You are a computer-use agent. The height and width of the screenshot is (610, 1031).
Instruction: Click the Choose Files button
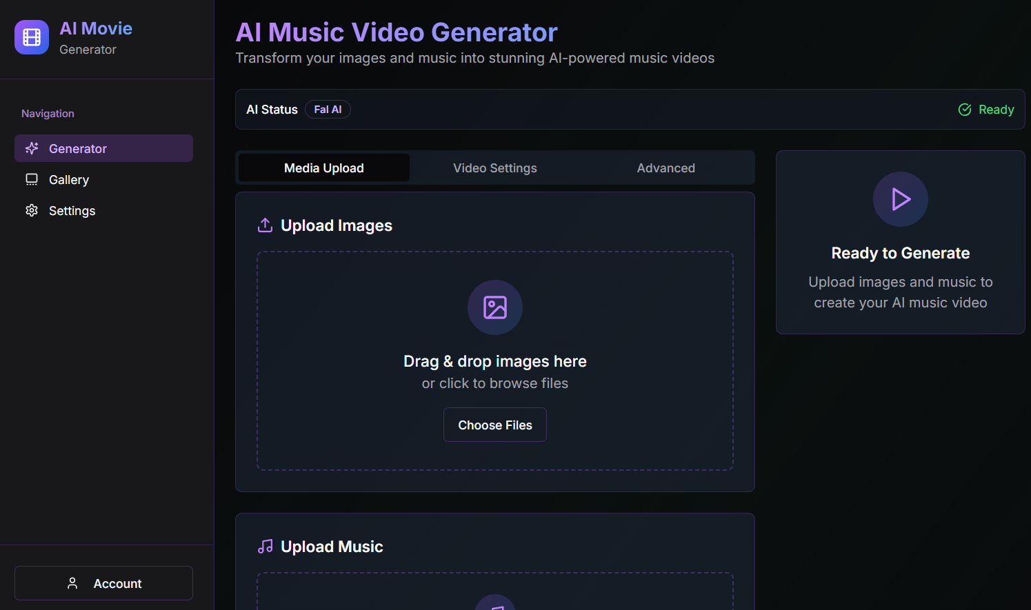click(494, 425)
